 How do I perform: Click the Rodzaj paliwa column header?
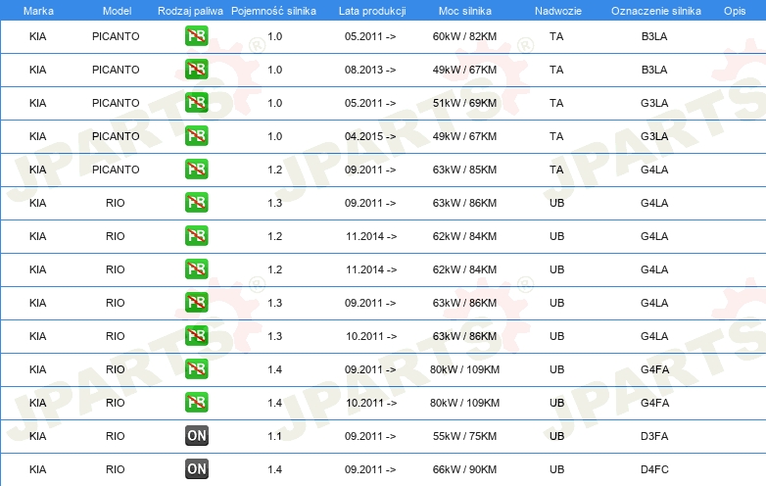point(190,11)
